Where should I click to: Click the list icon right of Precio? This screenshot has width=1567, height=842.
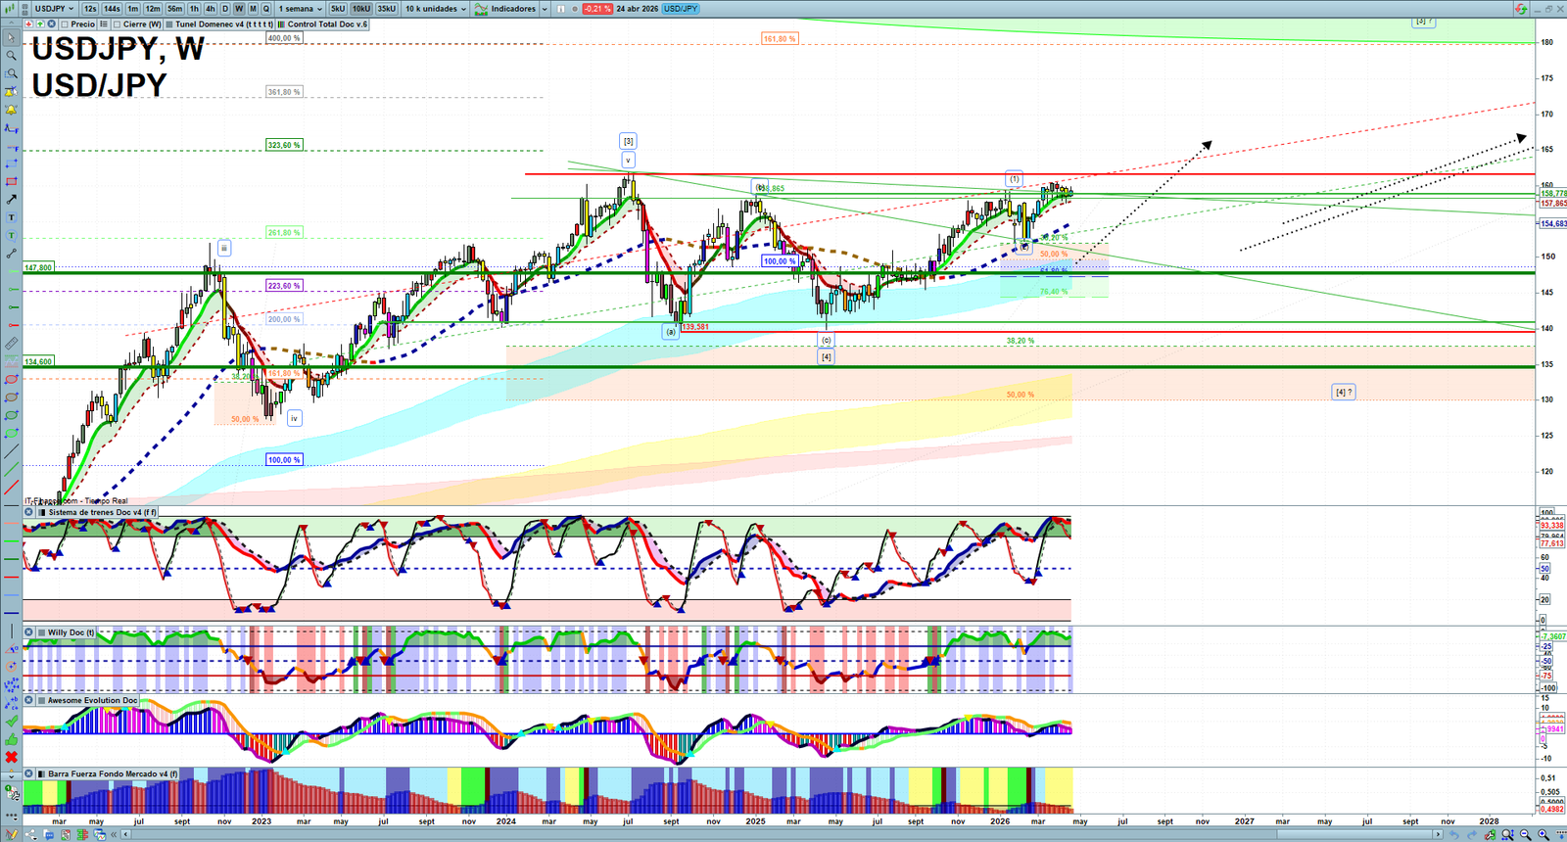(x=104, y=24)
